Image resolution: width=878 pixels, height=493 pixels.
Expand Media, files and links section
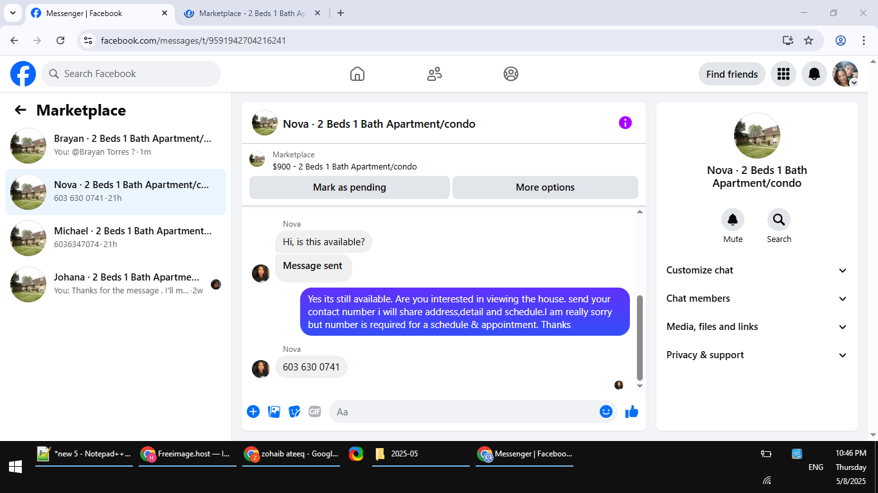[757, 327]
